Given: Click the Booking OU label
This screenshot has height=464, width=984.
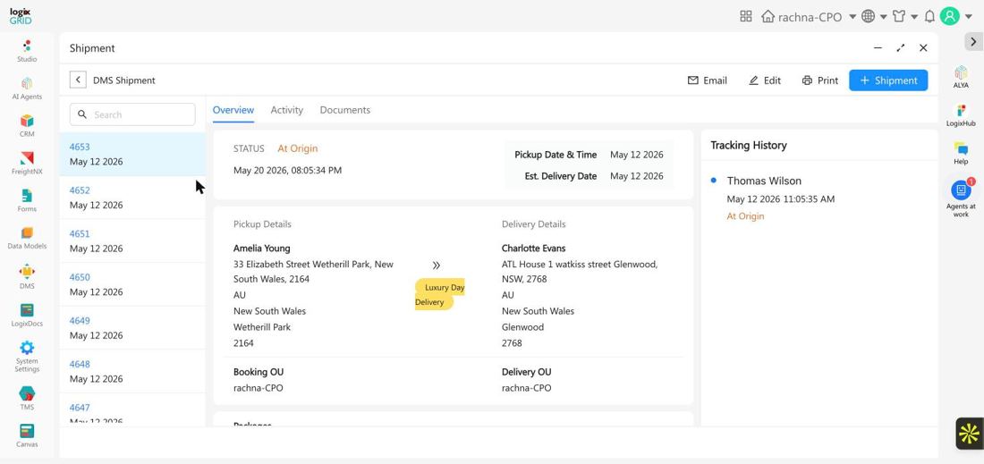Looking at the screenshot, I should pyautogui.click(x=259, y=372).
